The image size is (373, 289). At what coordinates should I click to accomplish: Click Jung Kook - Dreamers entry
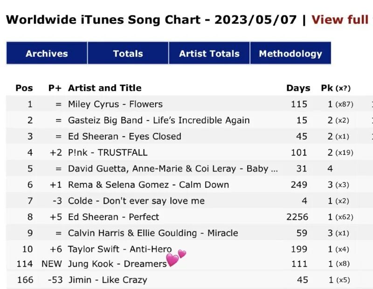[117, 264]
